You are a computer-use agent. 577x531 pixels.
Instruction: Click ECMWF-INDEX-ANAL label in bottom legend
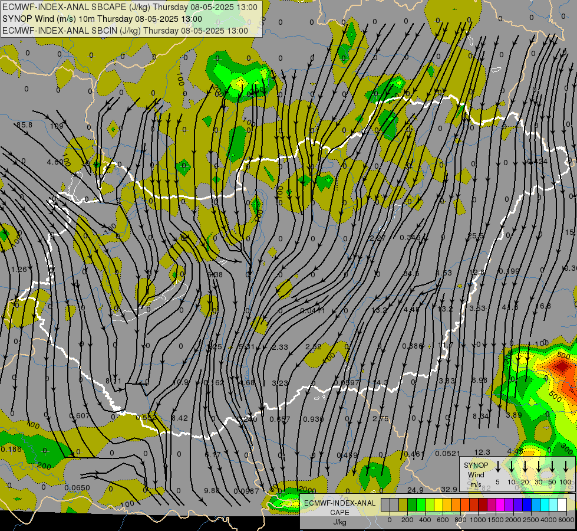339,503
